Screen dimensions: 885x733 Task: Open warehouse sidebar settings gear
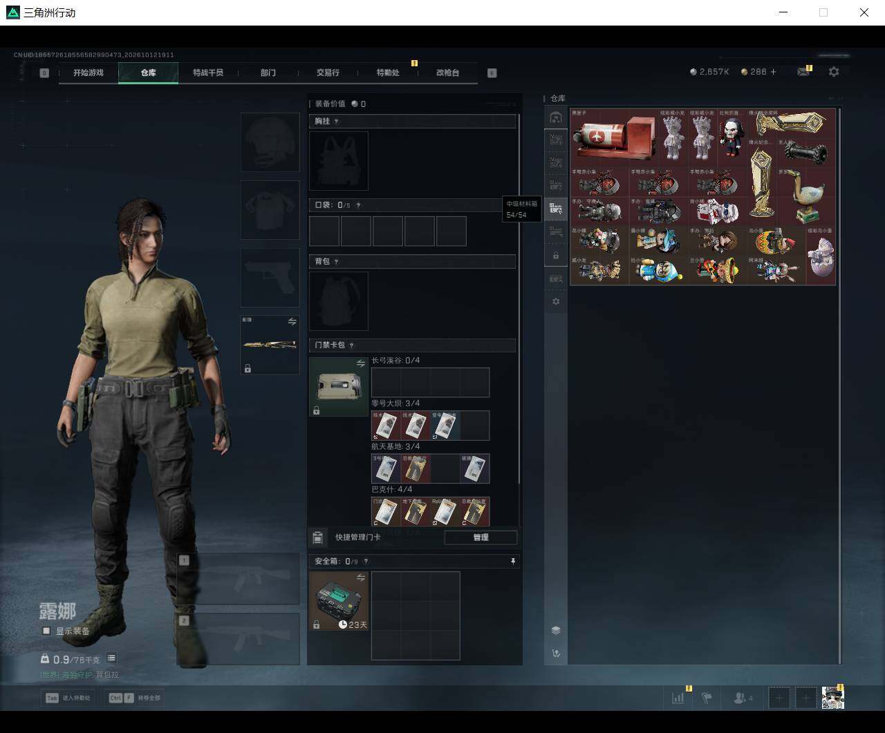(556, 302)
